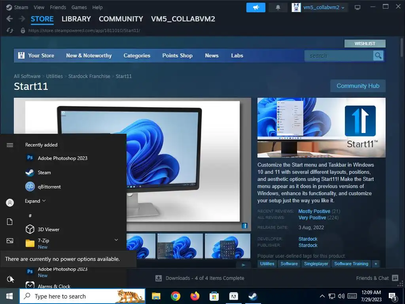Switch to the COMMUNITY tab
405x304 pixels.
[121, 19]
